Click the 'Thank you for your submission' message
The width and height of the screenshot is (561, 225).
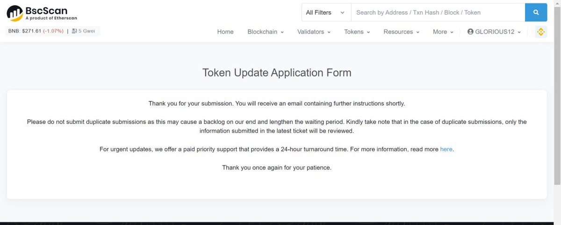[x=277, y=103]
